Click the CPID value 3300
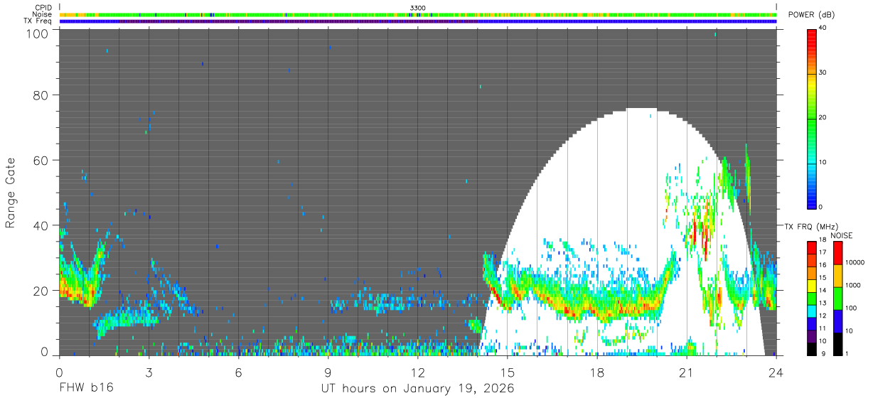Screen dimensions: 873x403 point(418,7)
